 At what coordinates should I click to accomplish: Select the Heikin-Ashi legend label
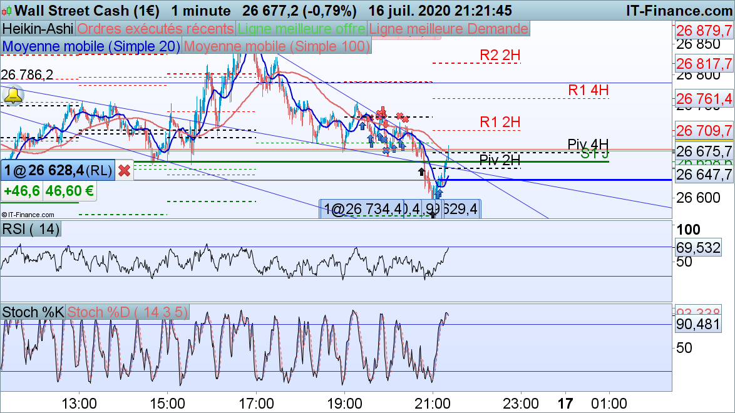tap(38, 29)
